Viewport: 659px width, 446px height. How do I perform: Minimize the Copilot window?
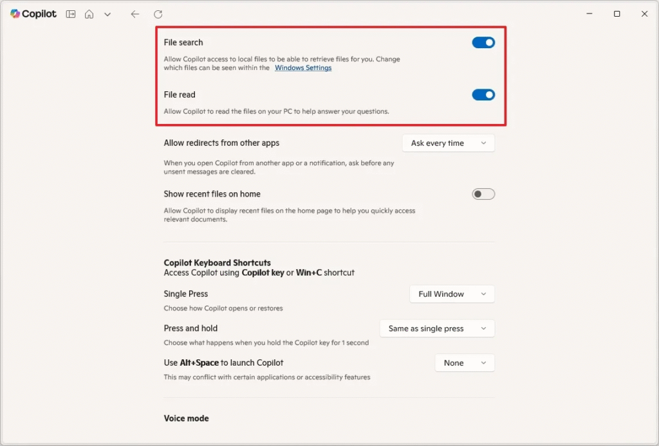(589, 14)
